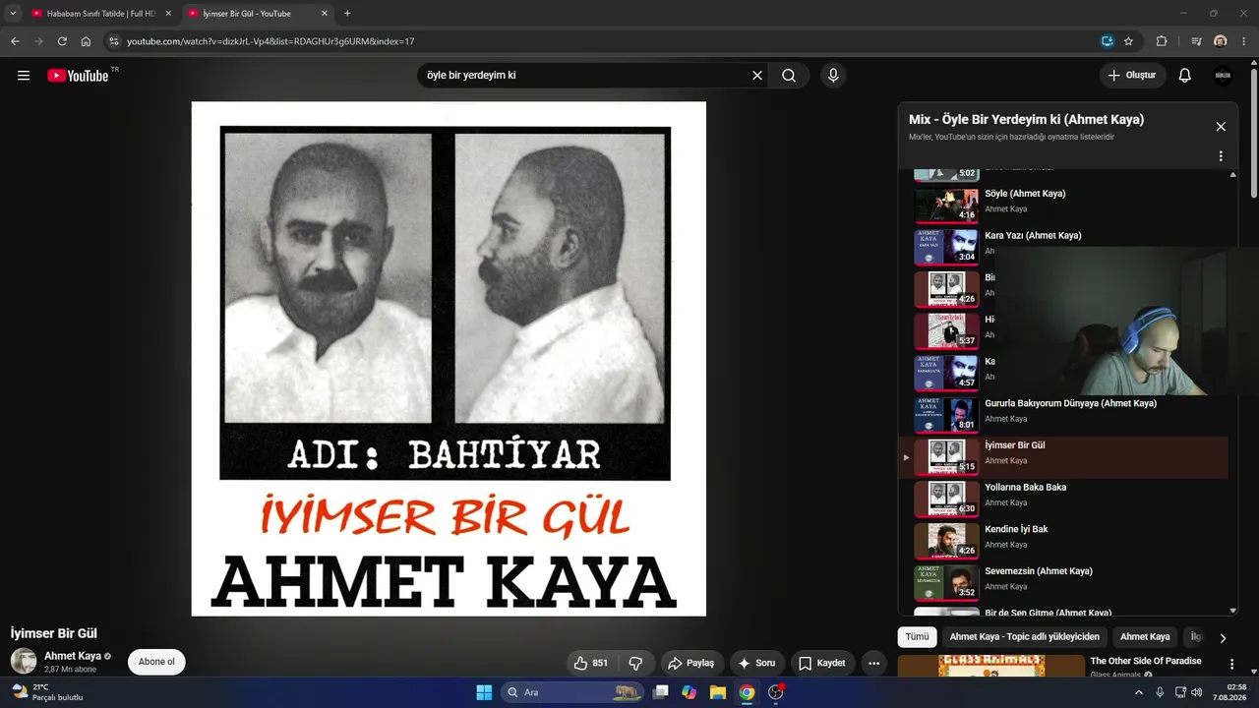Screen dimensions: 1259x708
Task: Open the Mix playlist three-dot options
Action: [x=1221, y=156]
